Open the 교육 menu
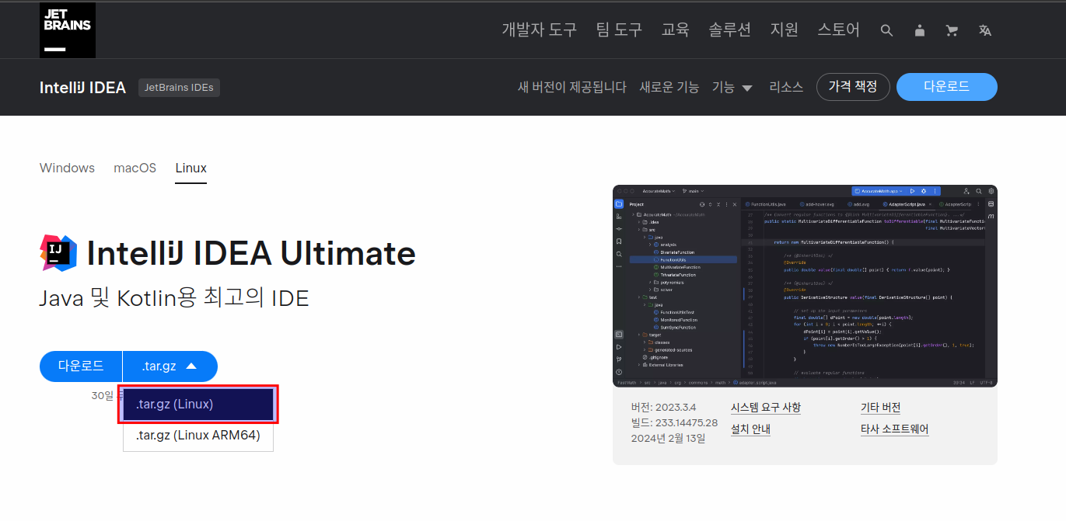This screenshot has width=1066, height=521. pos(676,30)
